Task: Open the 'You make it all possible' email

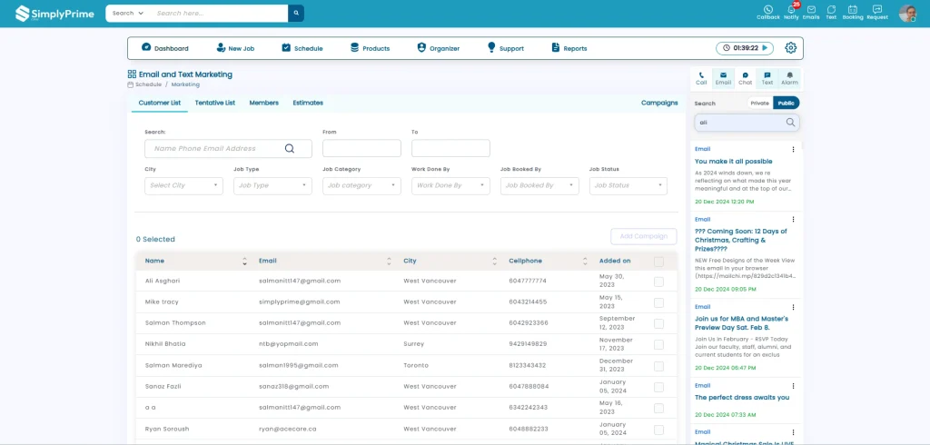Action: [x=733, y=162]
